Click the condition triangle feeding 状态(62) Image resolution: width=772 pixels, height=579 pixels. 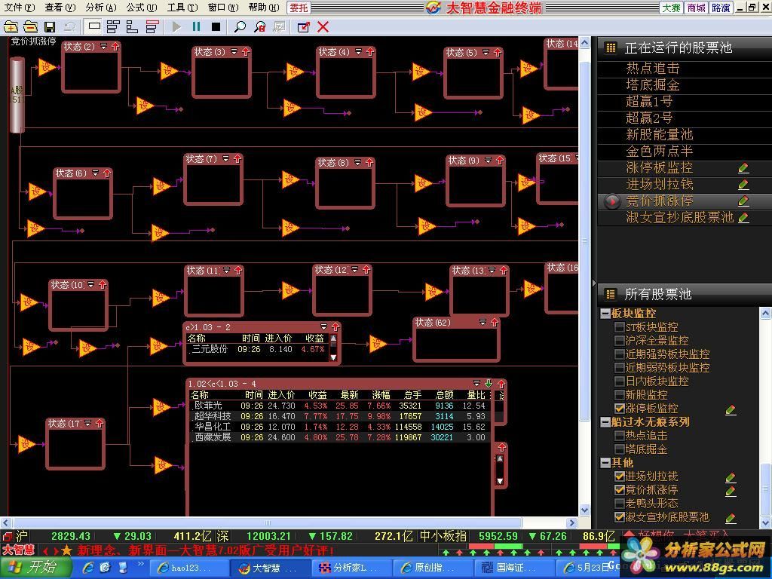click(378, 343)
